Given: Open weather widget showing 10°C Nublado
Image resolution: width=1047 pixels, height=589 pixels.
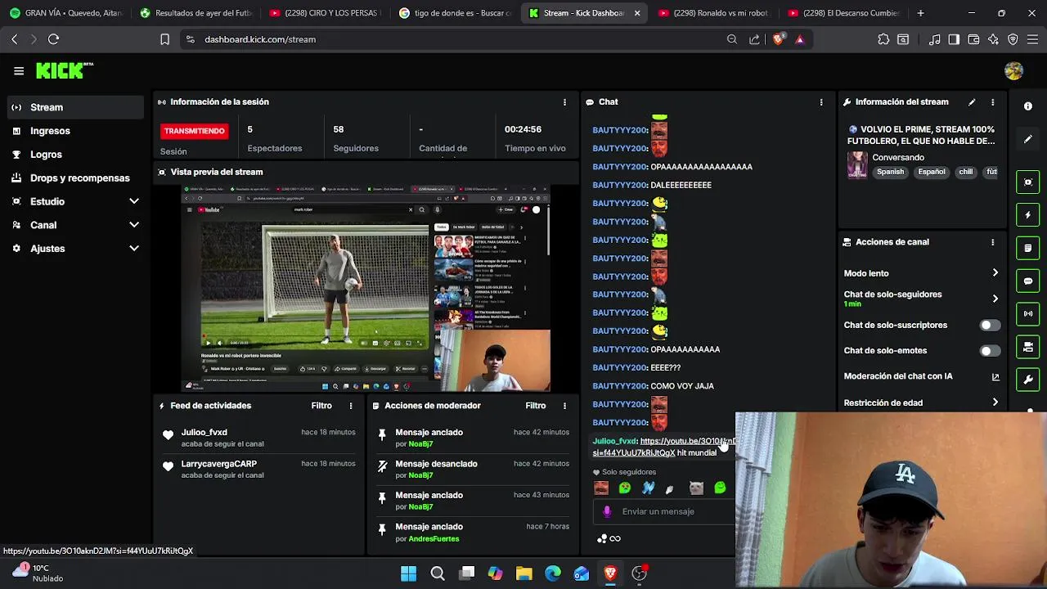Looking at the screenshot, I should [x=38, y=573].
